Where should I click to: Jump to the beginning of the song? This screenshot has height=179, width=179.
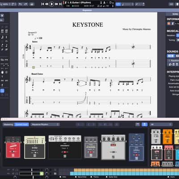(x=43, y=4)
